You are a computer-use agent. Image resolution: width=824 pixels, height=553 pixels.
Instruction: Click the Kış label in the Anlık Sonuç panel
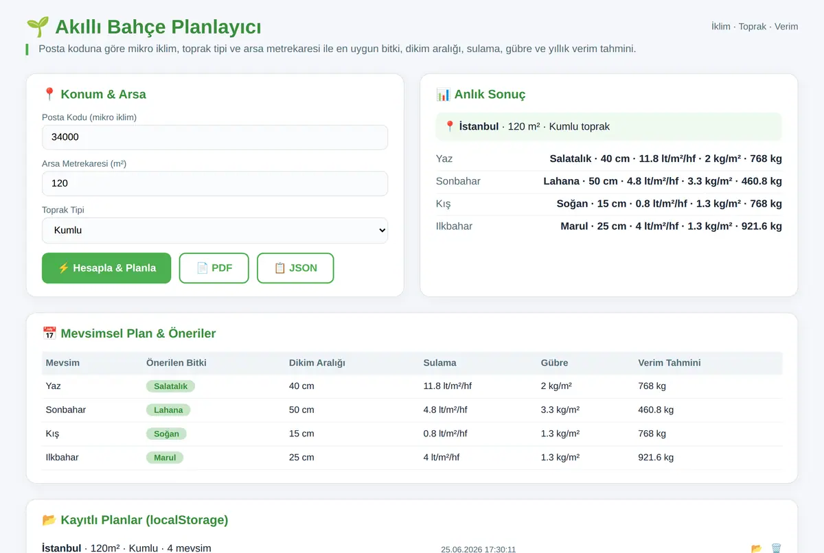coord(444,204)
